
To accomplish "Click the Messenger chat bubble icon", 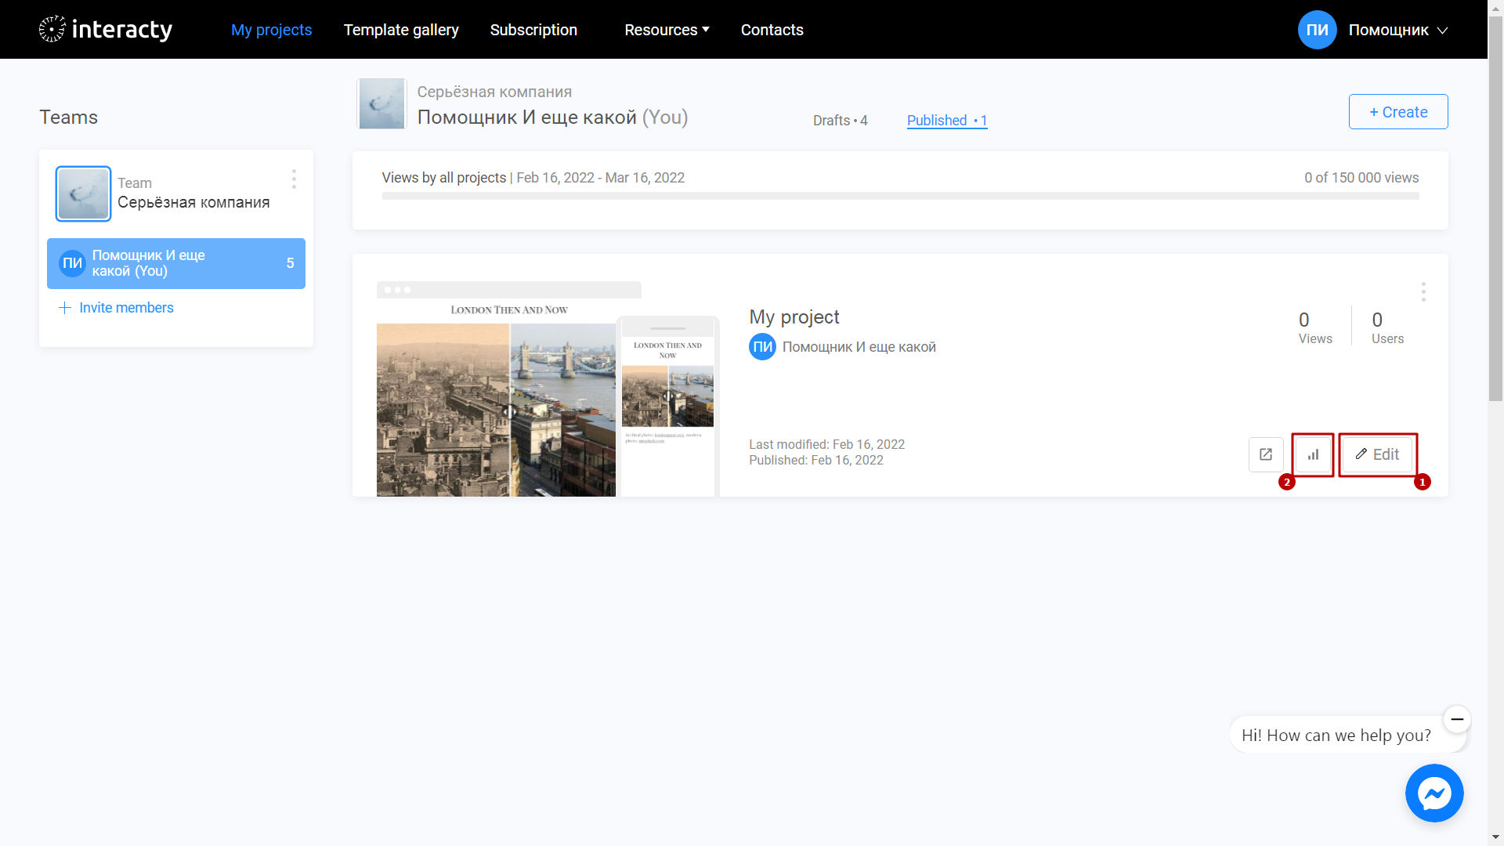I will click(x=1433, y=794).
